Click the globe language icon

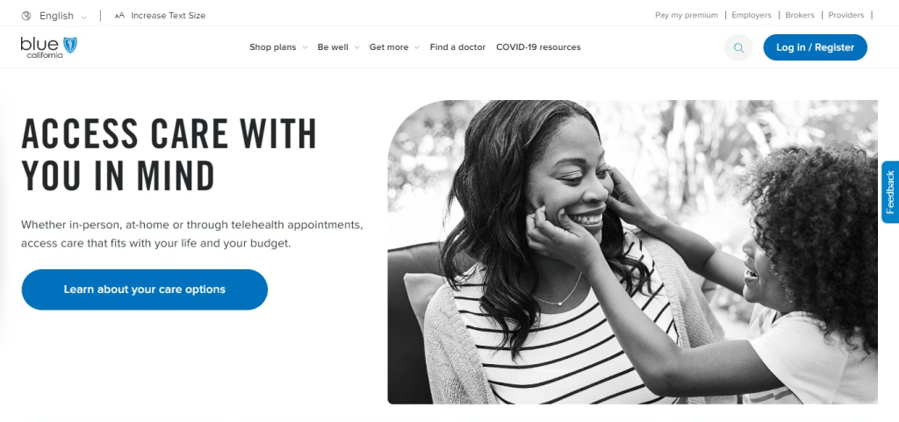(25, 16)
